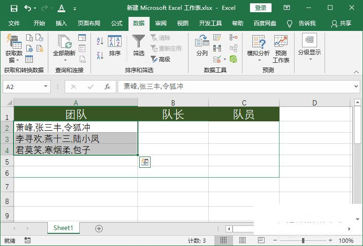Undo the last action
363x246 pixels.
click(x=28, y=8)
